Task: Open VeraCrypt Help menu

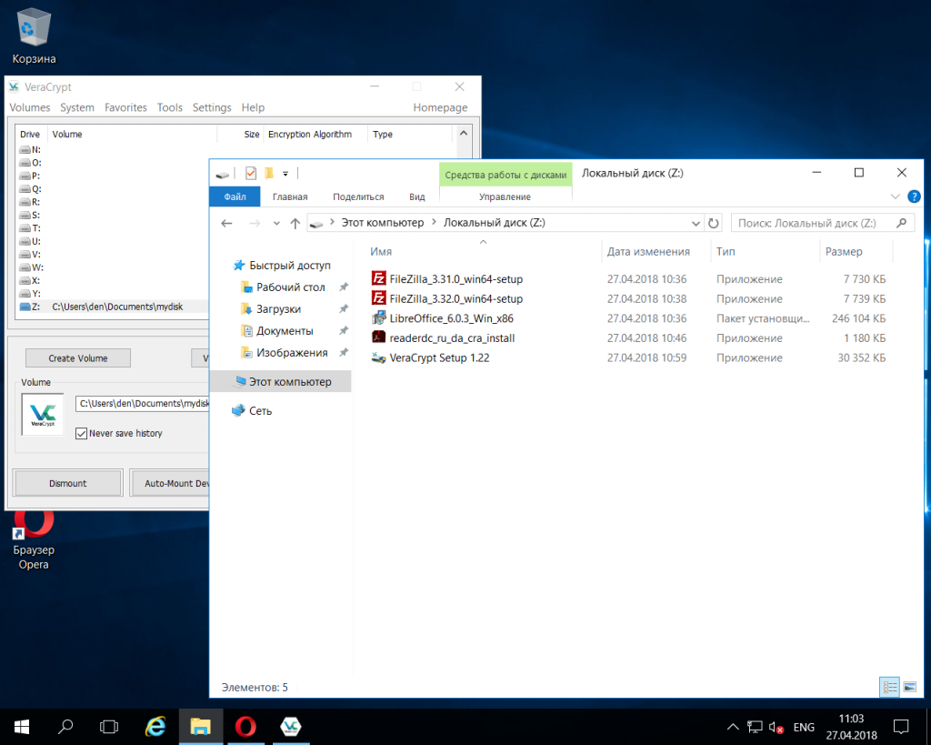Action: pos(253,107)
